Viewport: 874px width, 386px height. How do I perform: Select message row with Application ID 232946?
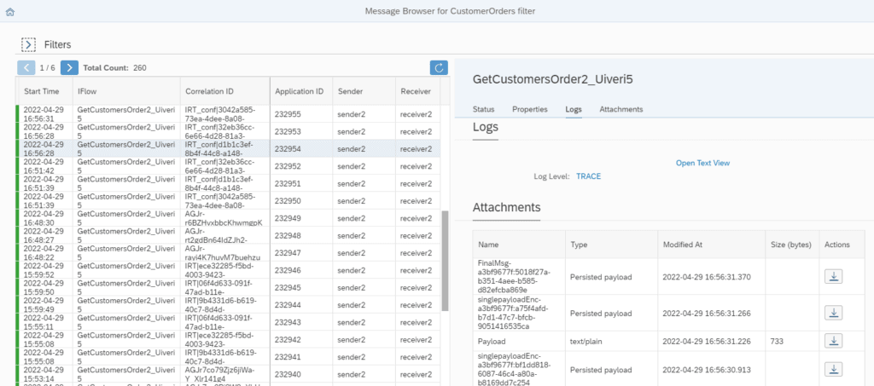point(229,270)
